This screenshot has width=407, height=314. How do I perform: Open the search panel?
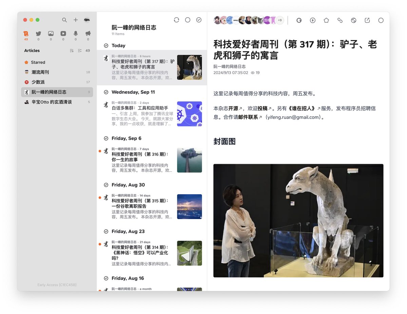(64, 20)
